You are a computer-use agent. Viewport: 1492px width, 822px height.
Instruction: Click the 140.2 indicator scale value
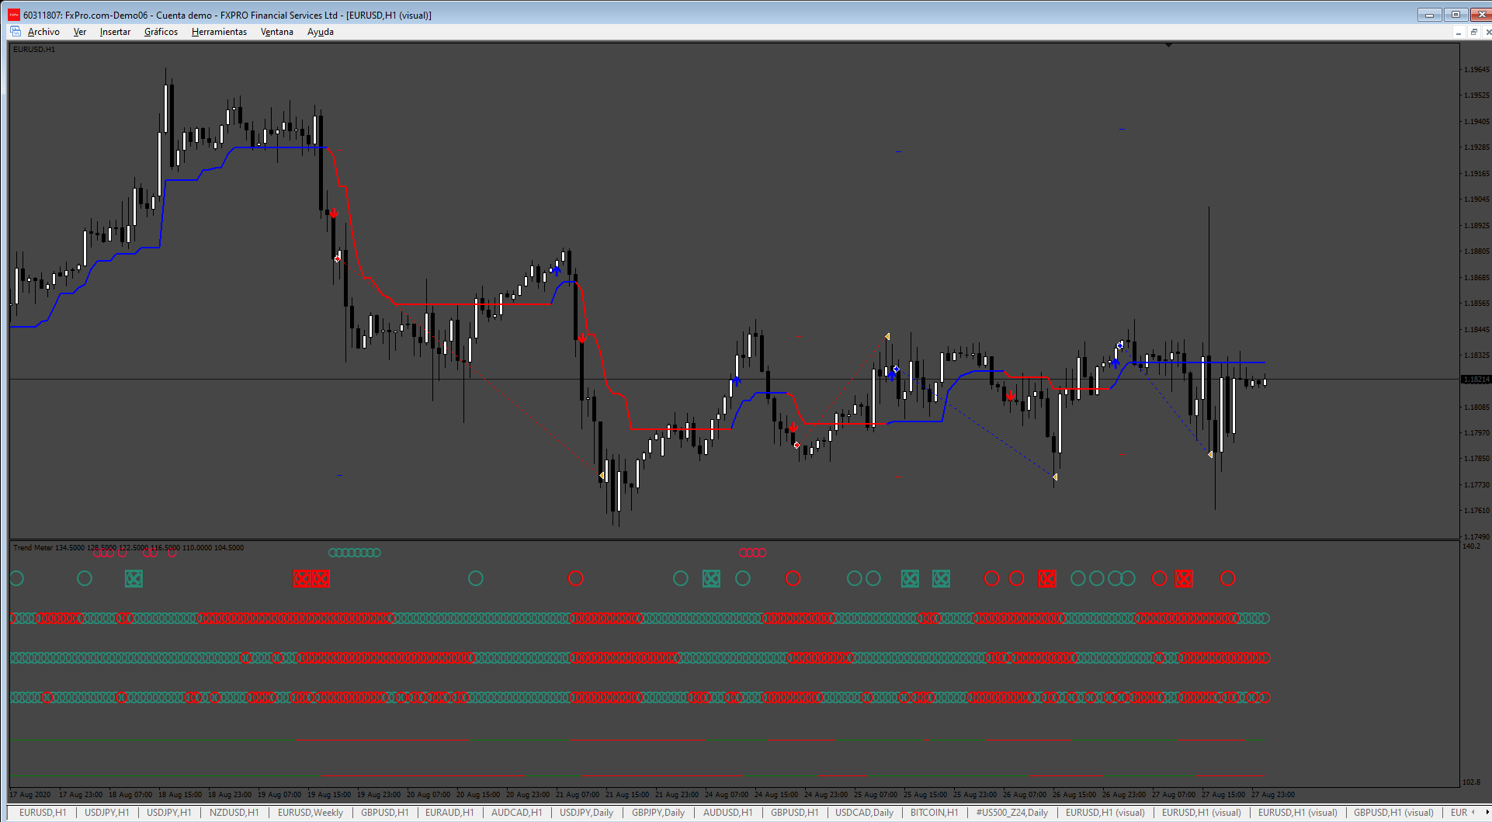click(1472, 546)
